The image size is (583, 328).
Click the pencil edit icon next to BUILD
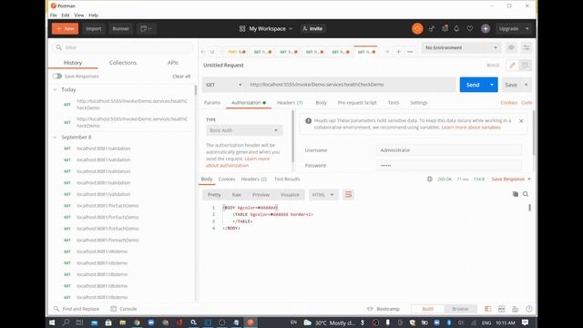[x=512, y=65]
